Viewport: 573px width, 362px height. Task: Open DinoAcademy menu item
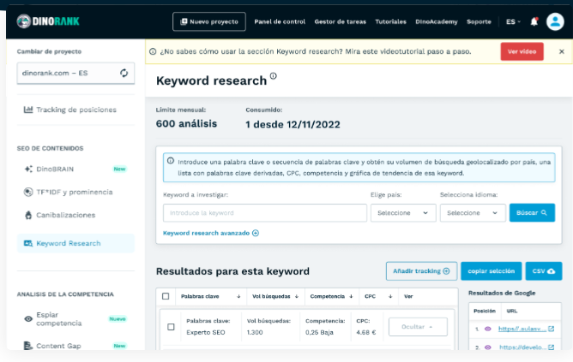point(437,21)
